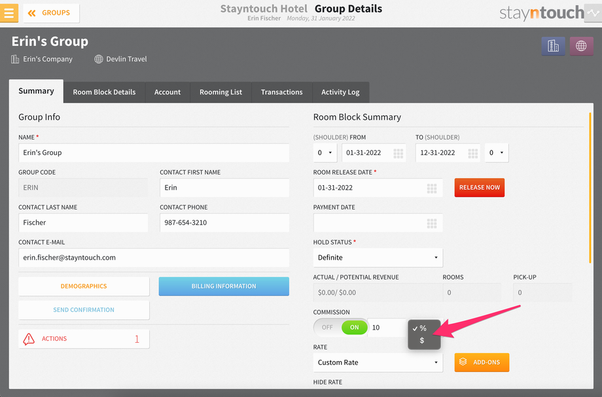
Task: Open calendar for Payment Date
Action: point(432,223)
